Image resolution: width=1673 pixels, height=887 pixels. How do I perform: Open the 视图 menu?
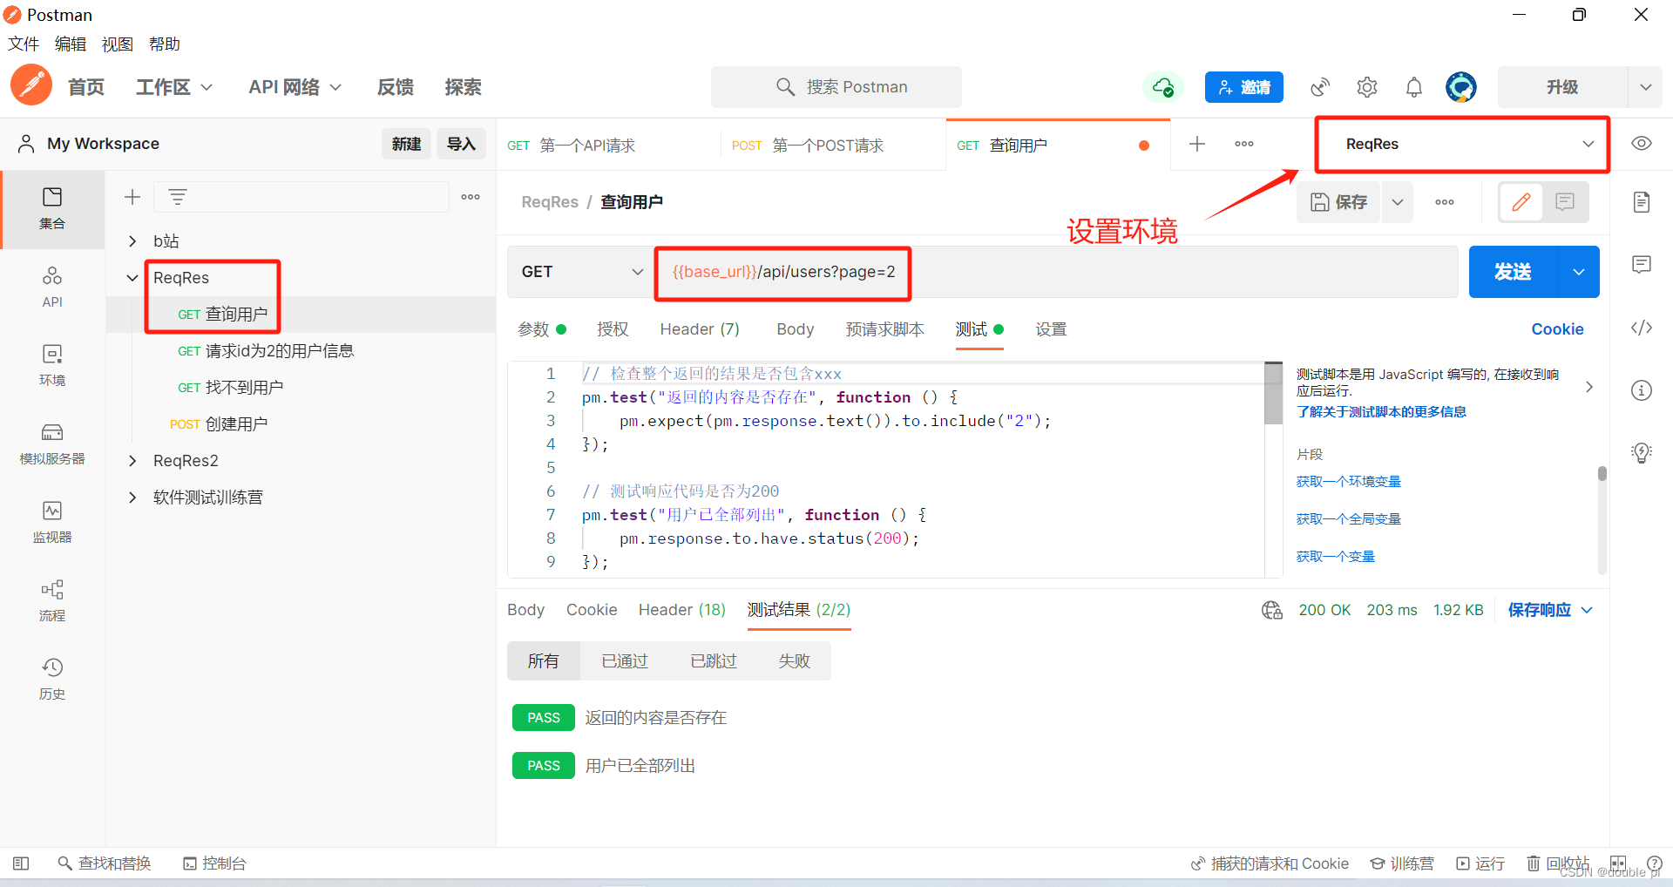point(118,44)
